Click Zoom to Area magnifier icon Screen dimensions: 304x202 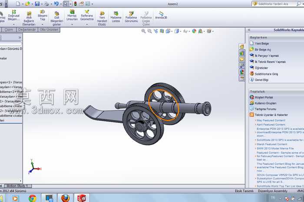point(150,31)
